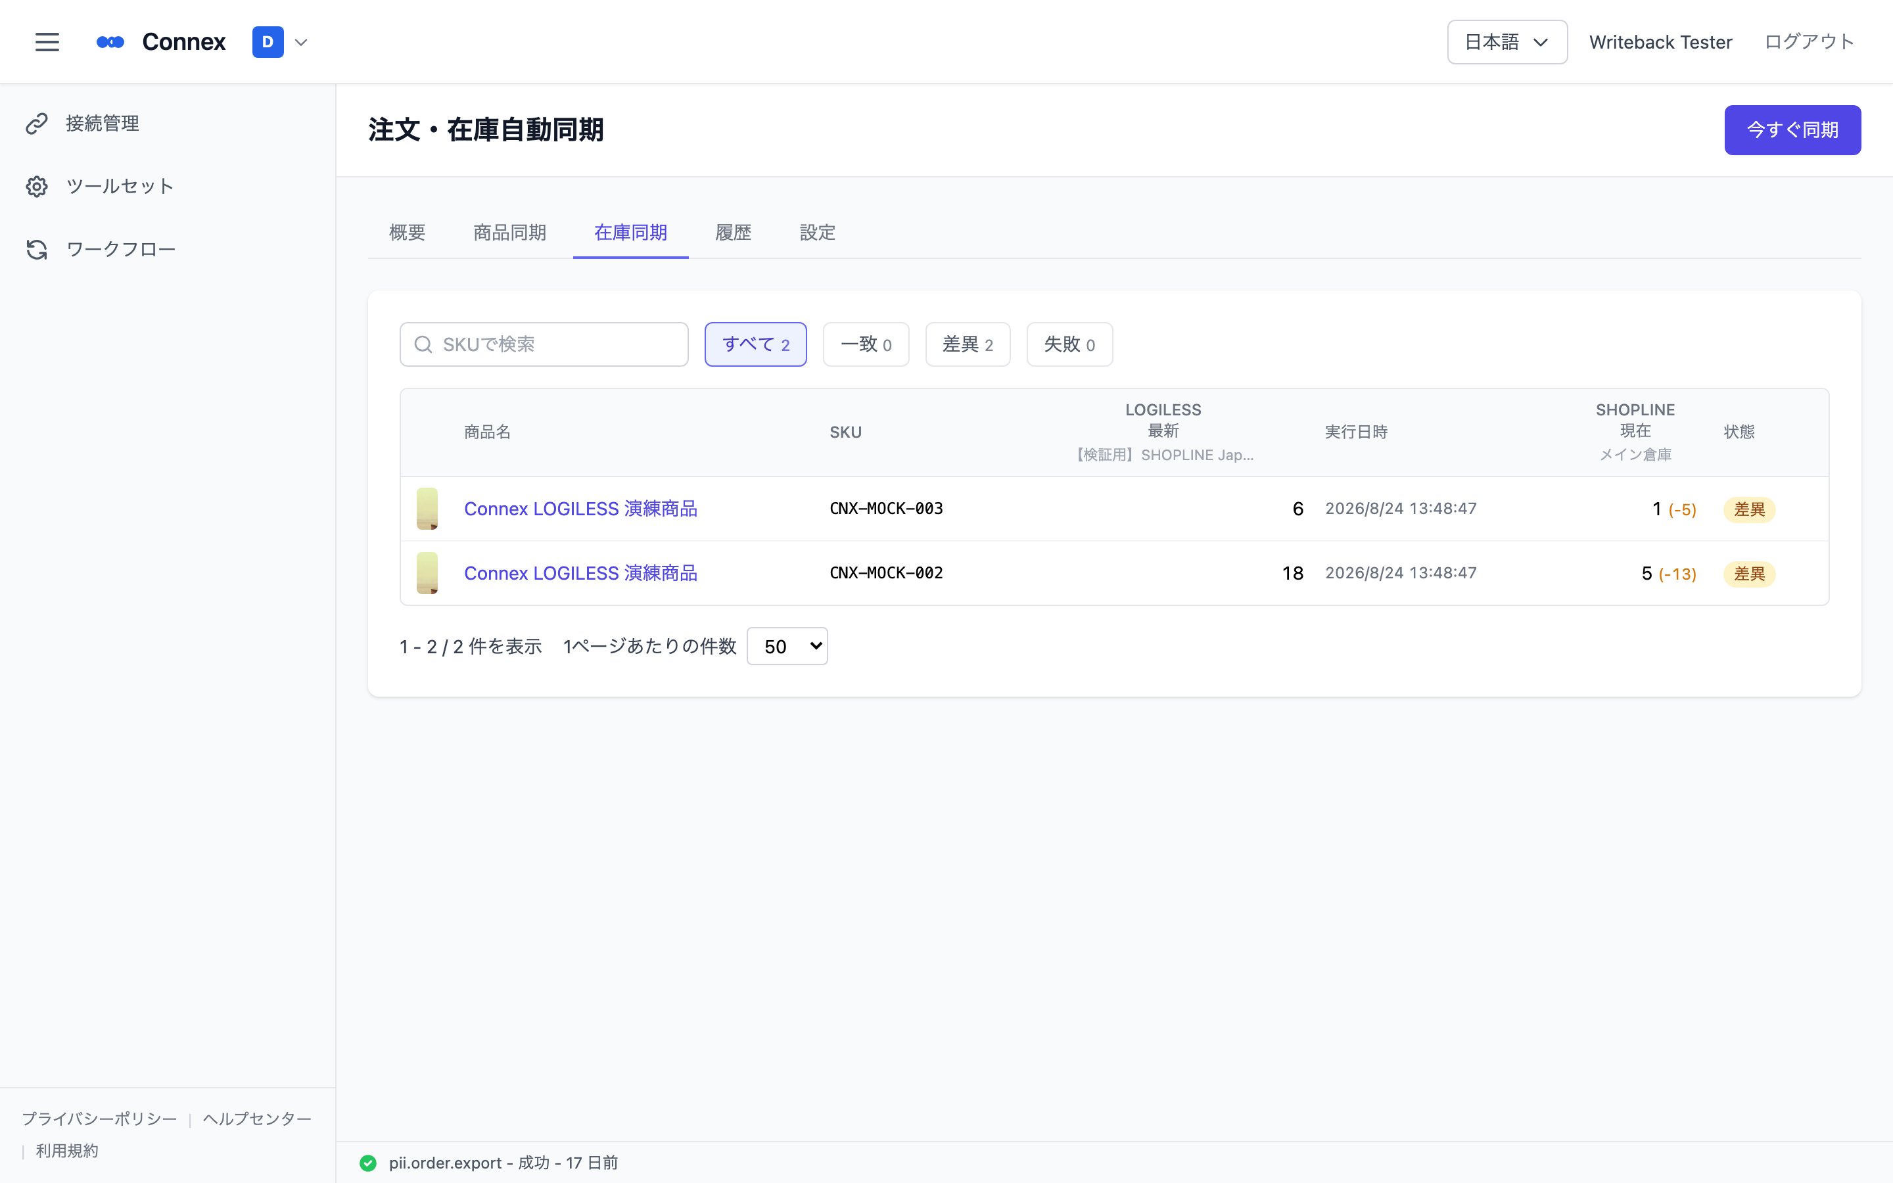This screenshot has height=1183, width=1893.
Task: Focus the SKUで検索 search field
Action: point(544,344)
